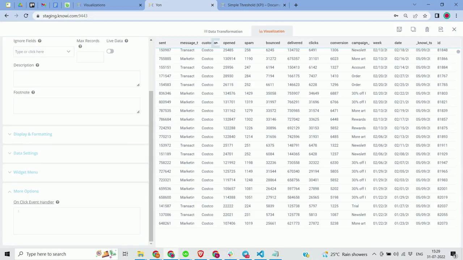Click the Max Records input field
The width and height of the screenshot is (463, 260).
click(90, 57)
